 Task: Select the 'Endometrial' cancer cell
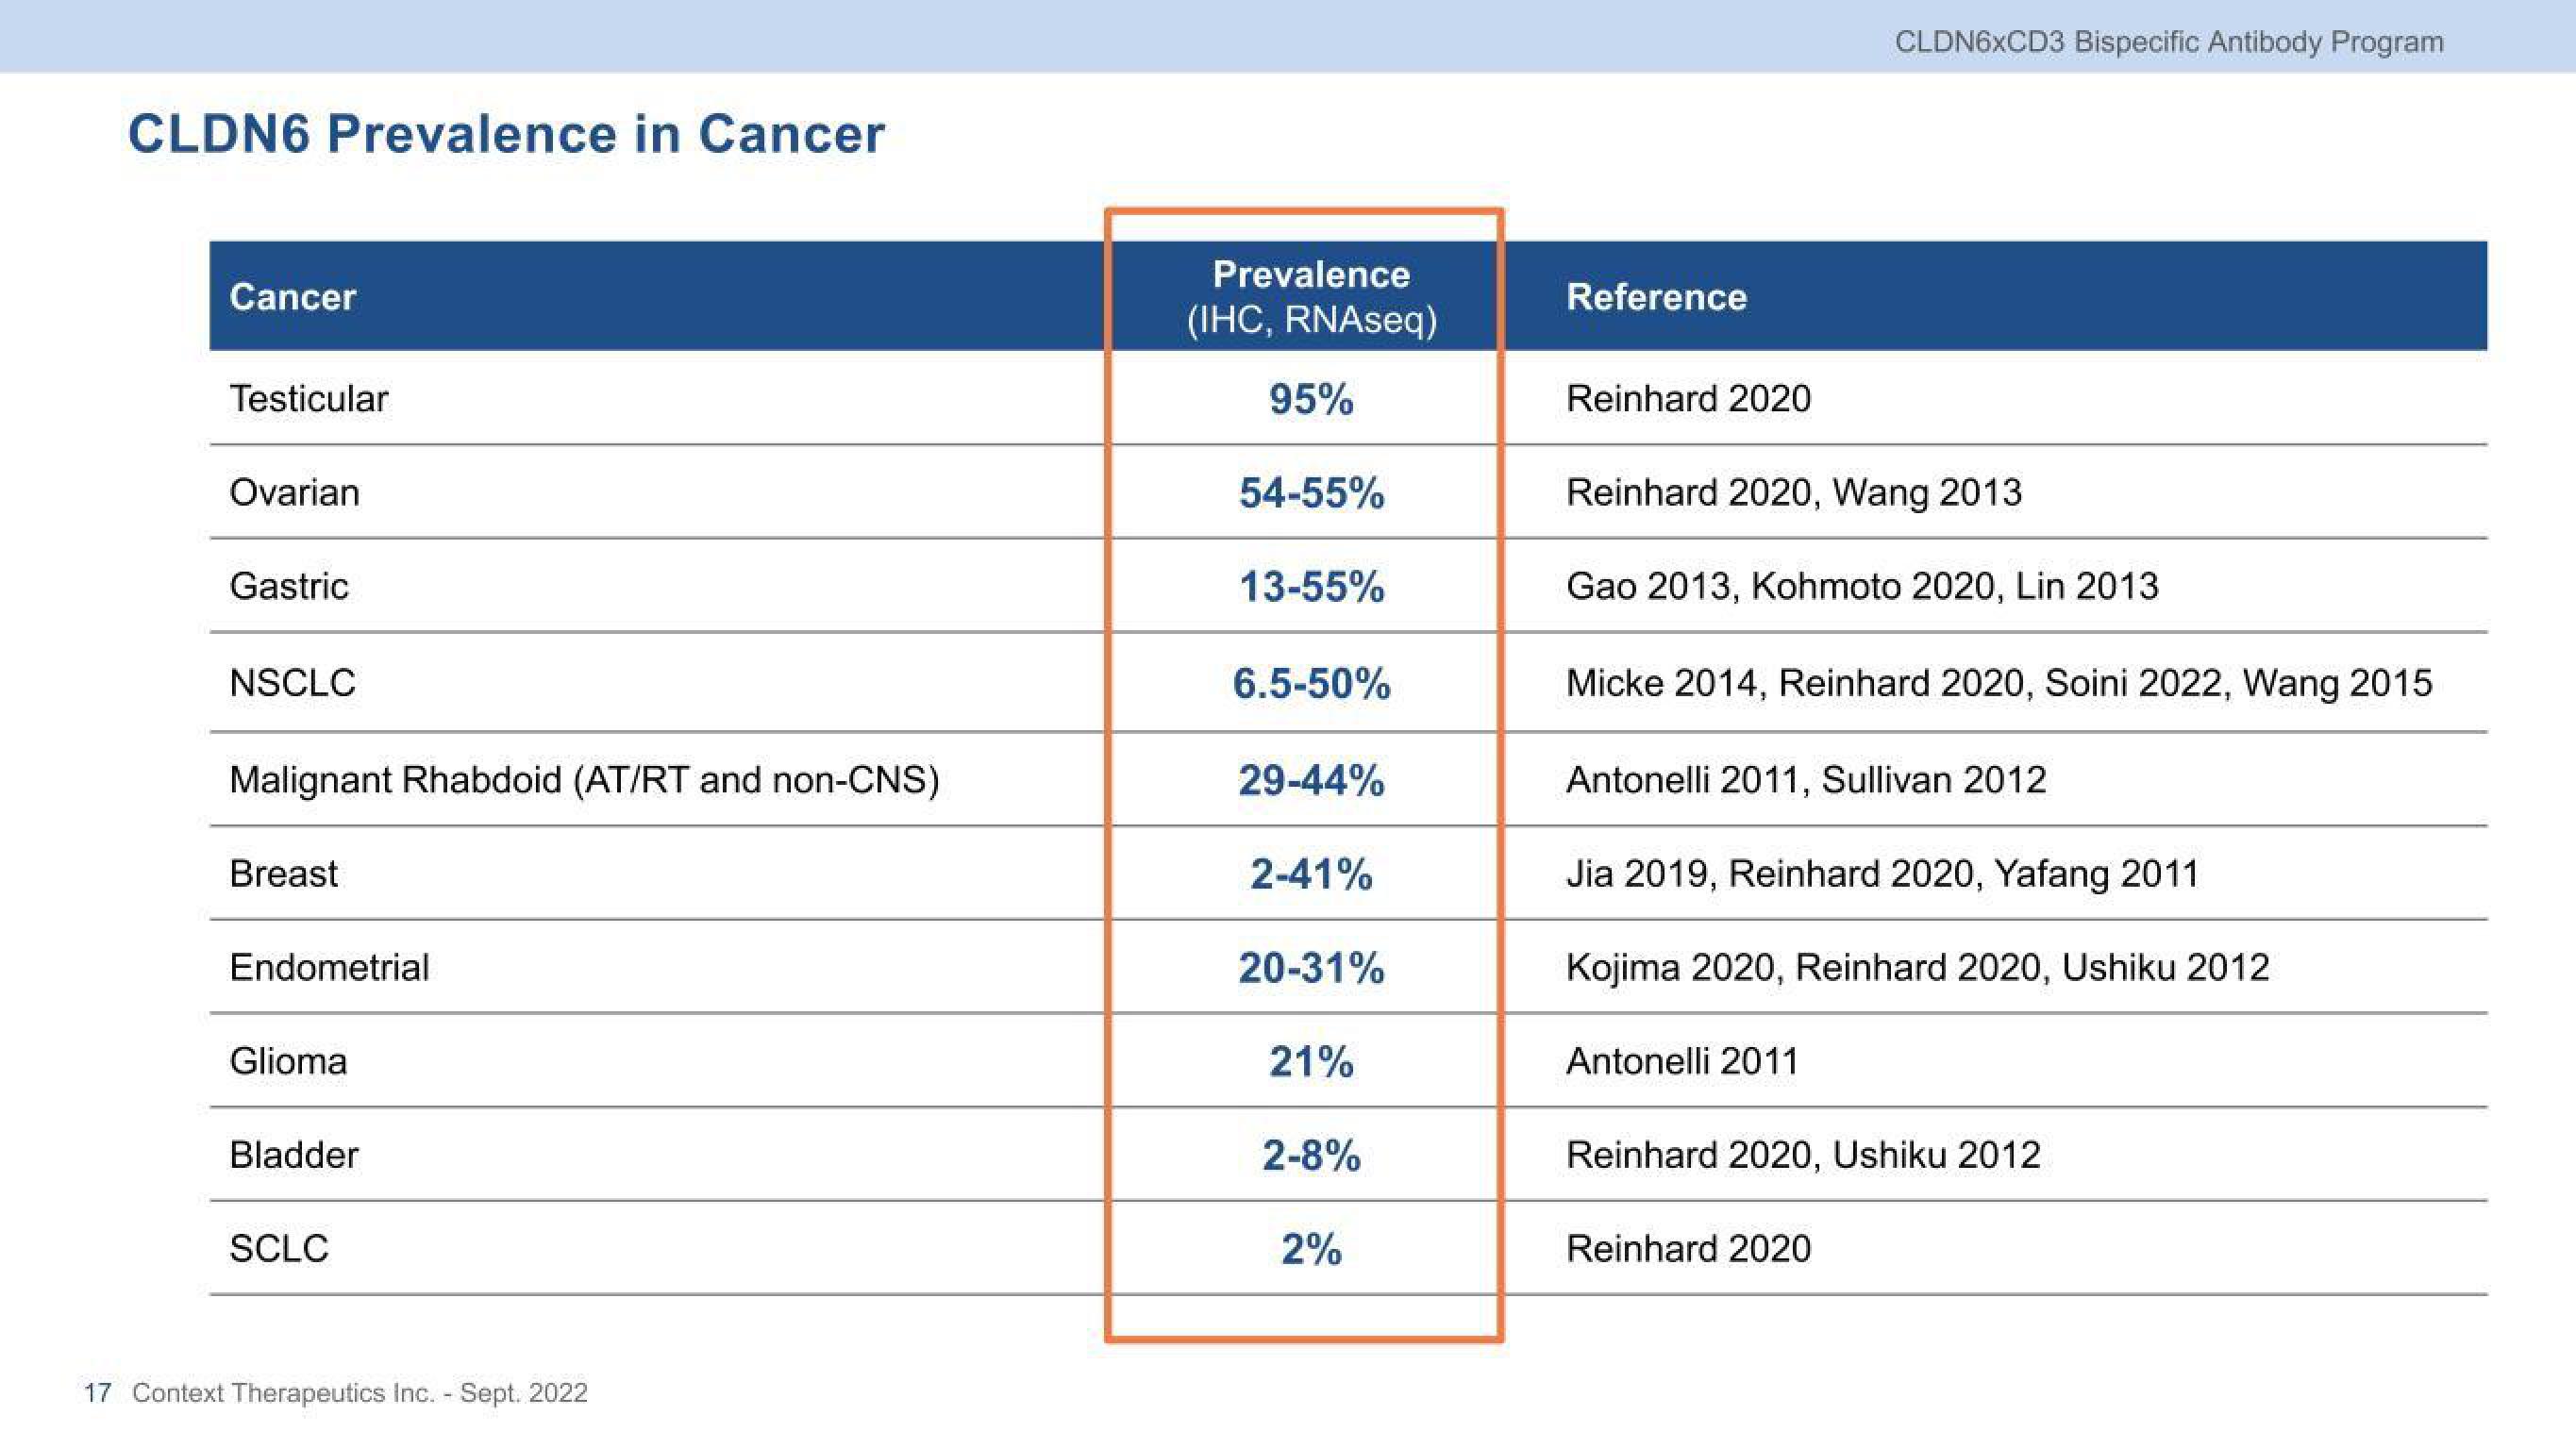pyautogui.click(x=329, y=967)
